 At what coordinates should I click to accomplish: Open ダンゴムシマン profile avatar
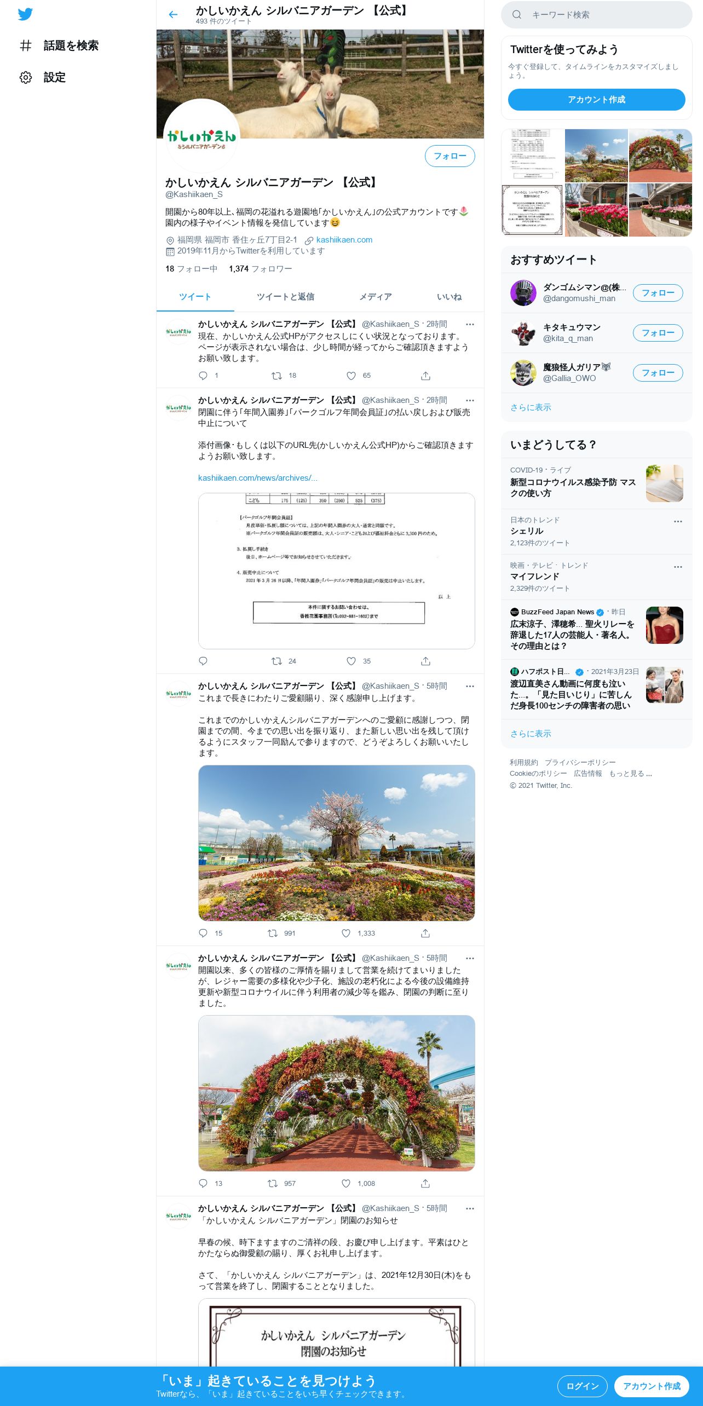pyautogui.click(x=523, y=293)
